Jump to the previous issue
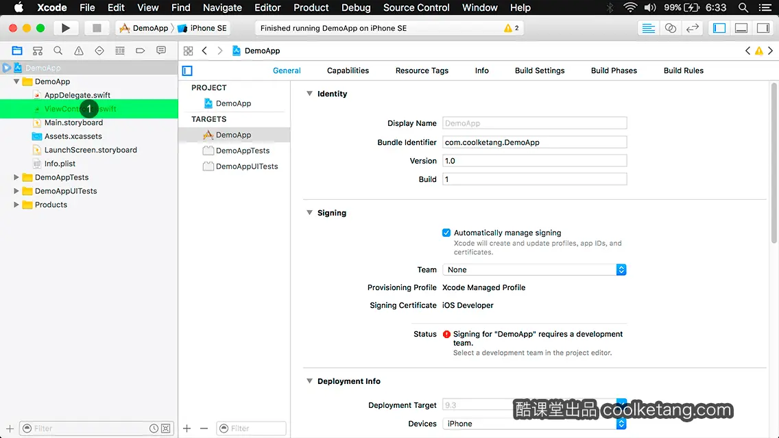The height and width of the screenshot is (438, 779). (747, 51)
